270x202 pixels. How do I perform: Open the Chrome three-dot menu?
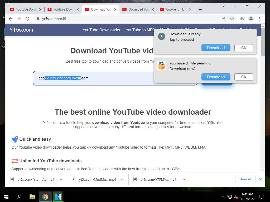coord(259,19)
